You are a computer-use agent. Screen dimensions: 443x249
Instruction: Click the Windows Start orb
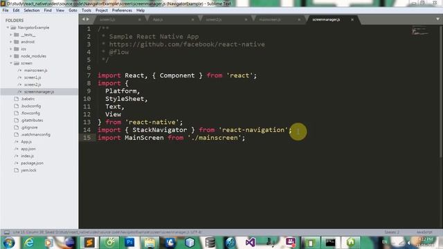(x=9, y=243)
